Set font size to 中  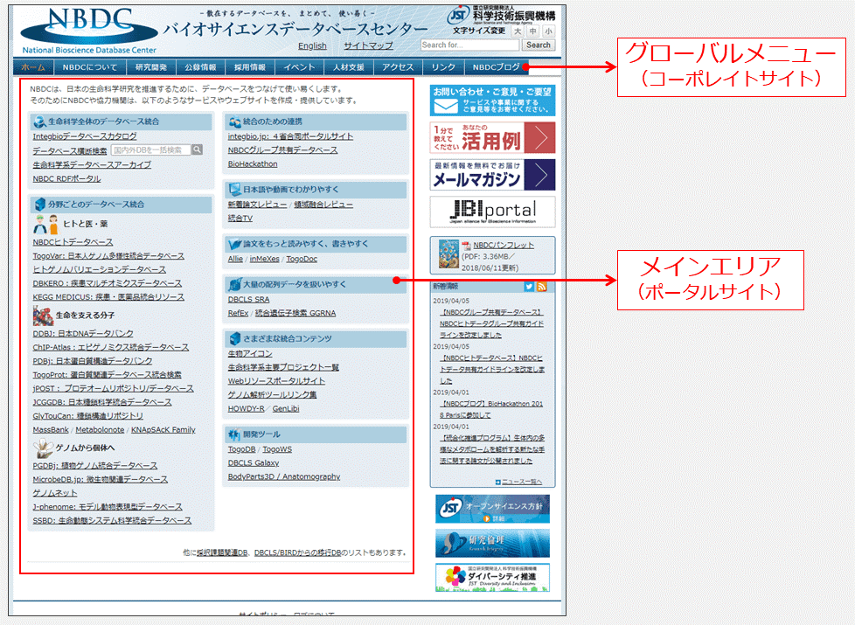[x=532, y=31]
